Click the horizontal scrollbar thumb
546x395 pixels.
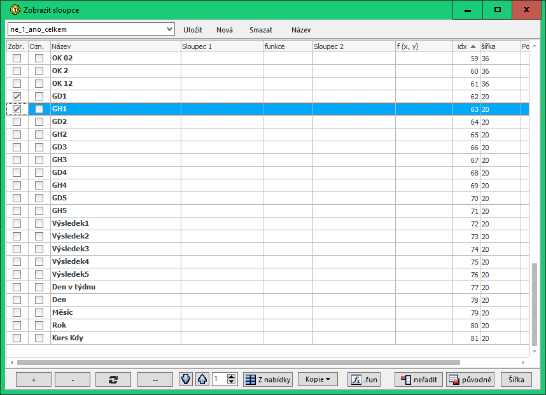pyautogui.click(x=239, y=363)
